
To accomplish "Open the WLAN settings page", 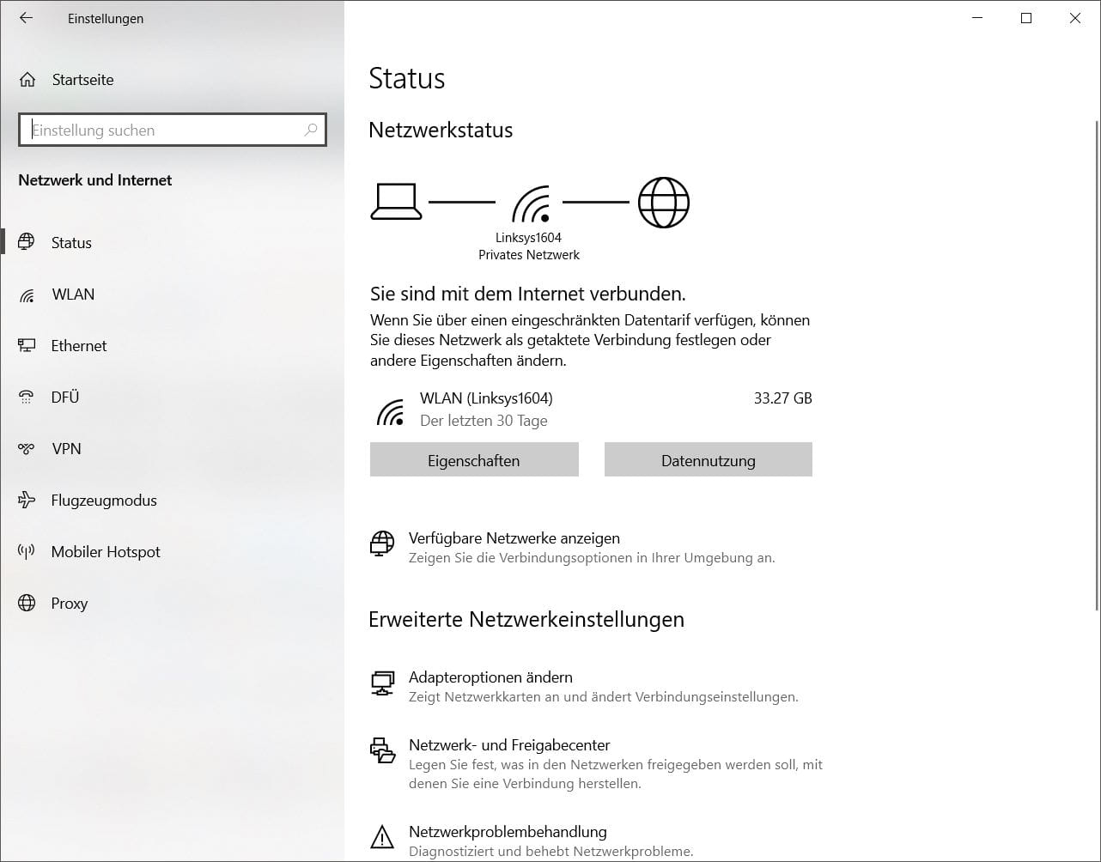I will coord(172,294).
